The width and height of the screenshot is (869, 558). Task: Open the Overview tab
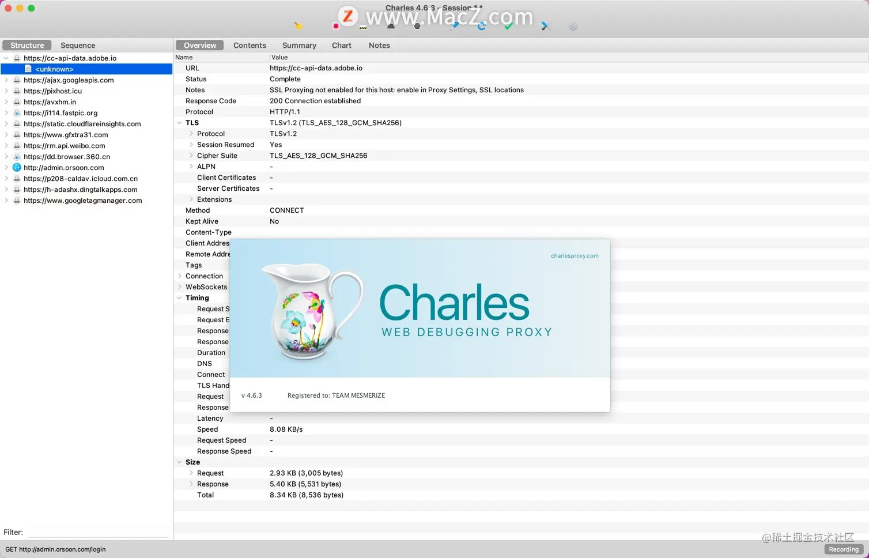200,45
